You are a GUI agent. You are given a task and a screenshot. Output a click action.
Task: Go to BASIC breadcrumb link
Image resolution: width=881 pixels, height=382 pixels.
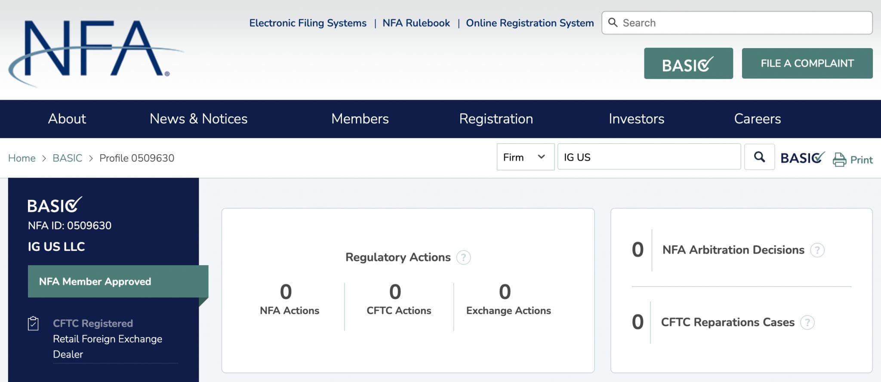coord(68,158)
